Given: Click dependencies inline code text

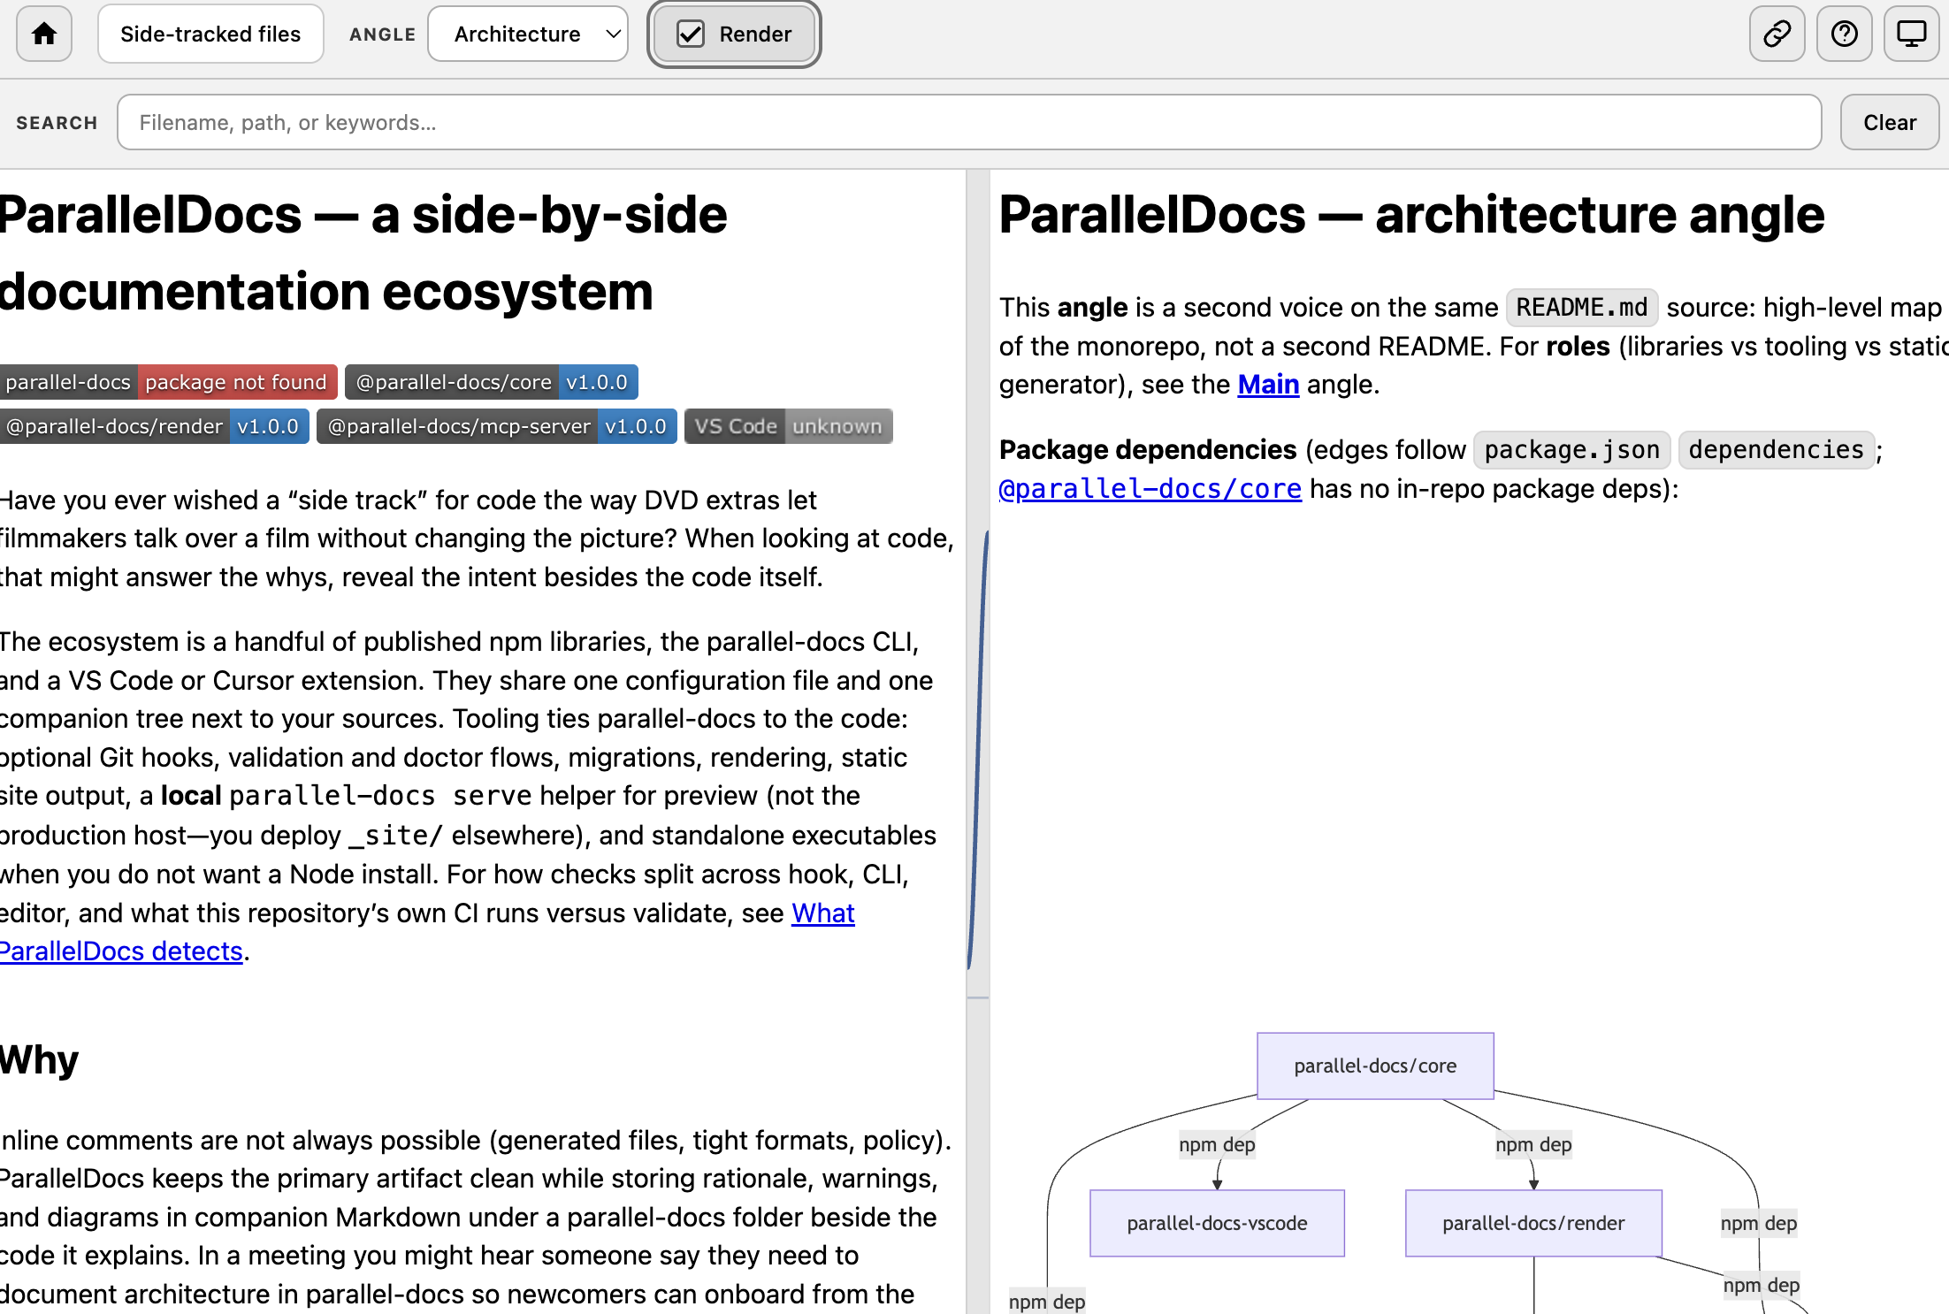Looking at the screenshot, I should 1777,449.
